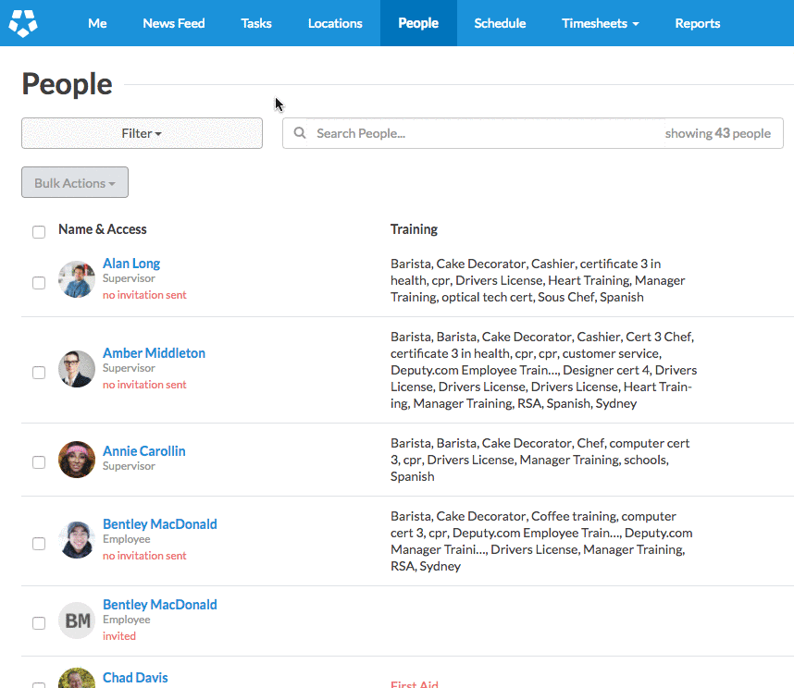The width and height of the screenshot is (794, 688).
Task: Open Amber Middleton's name link
Action: click(x=154, y=353)
